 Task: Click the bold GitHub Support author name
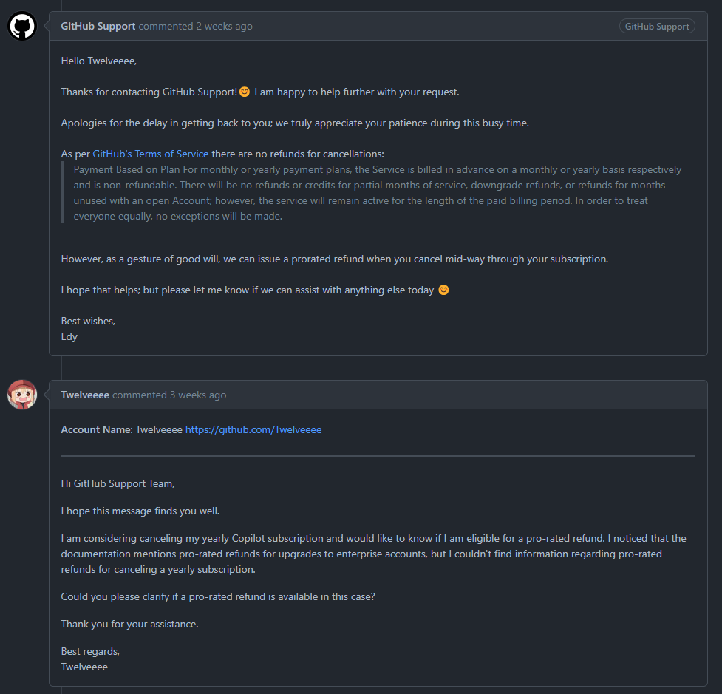click(x=98, y=26)
